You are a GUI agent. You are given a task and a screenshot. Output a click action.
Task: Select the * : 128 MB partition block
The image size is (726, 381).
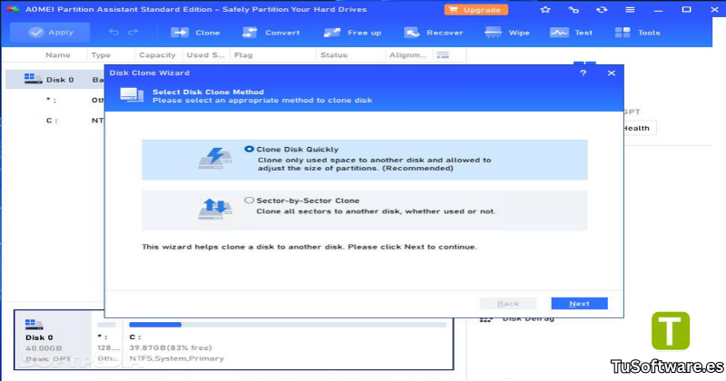[107, 340]
